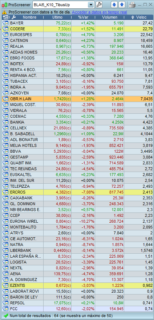
Task: Click LABORAT.ROVI volume 20.323
Action: coord(117,291)
